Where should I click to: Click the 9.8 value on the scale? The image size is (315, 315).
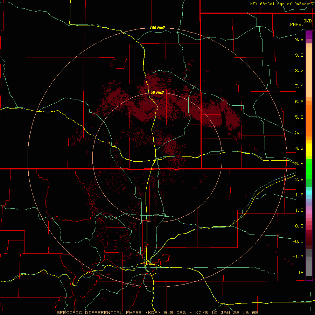point(299,39)
